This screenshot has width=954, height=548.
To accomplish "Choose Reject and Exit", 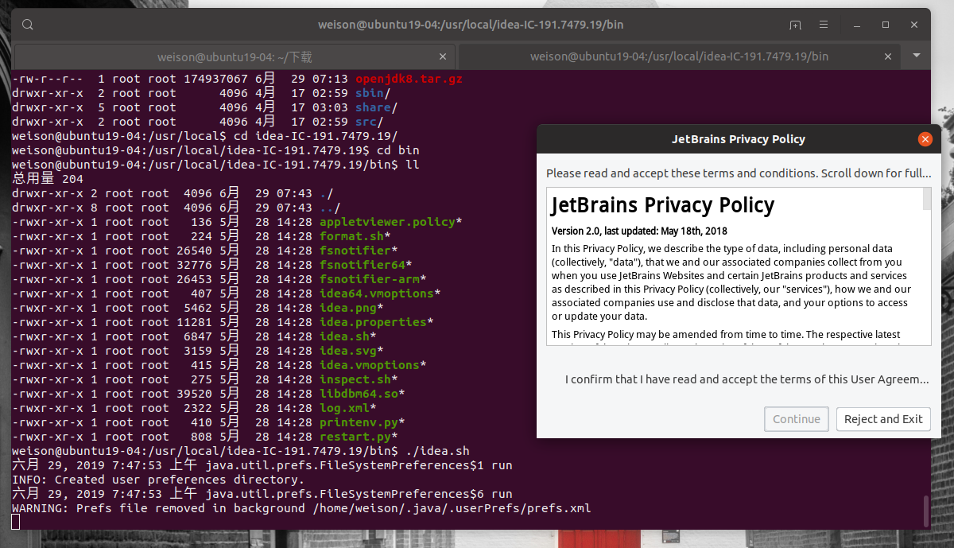I will [883, 419].
